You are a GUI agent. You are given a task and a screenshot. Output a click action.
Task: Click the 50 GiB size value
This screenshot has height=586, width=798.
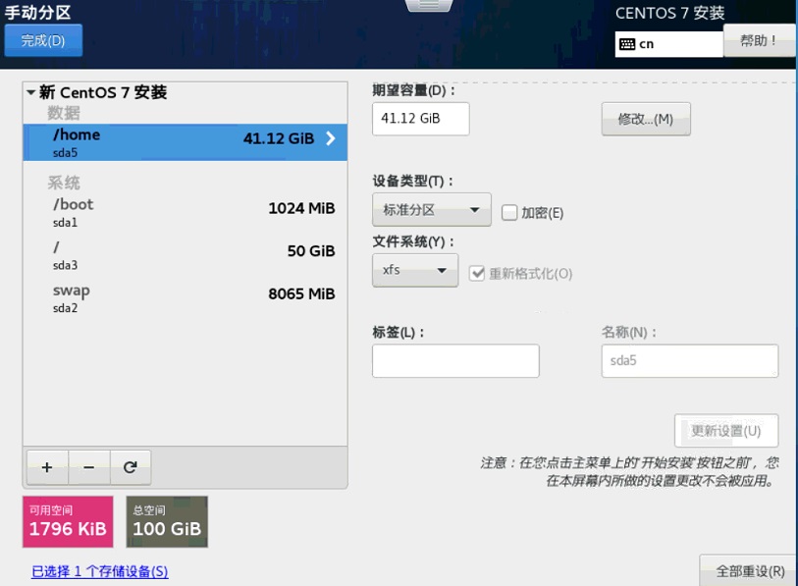click(311, 251)
